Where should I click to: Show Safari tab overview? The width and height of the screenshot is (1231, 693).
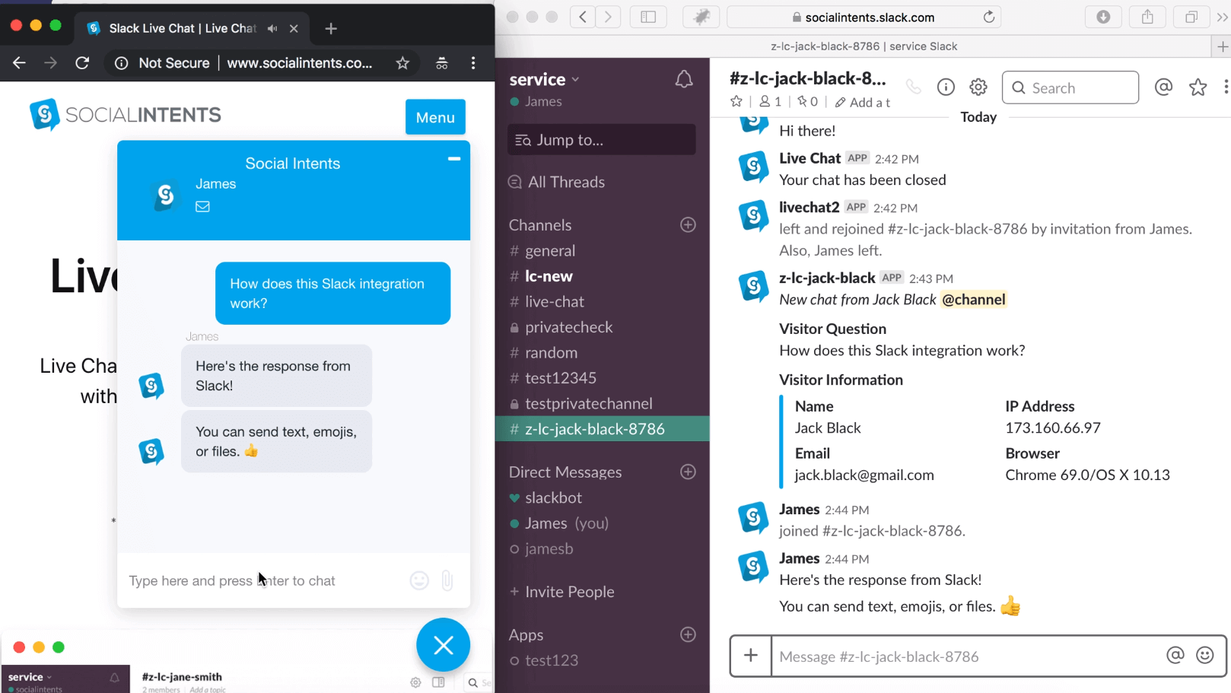click(1191, 17)
